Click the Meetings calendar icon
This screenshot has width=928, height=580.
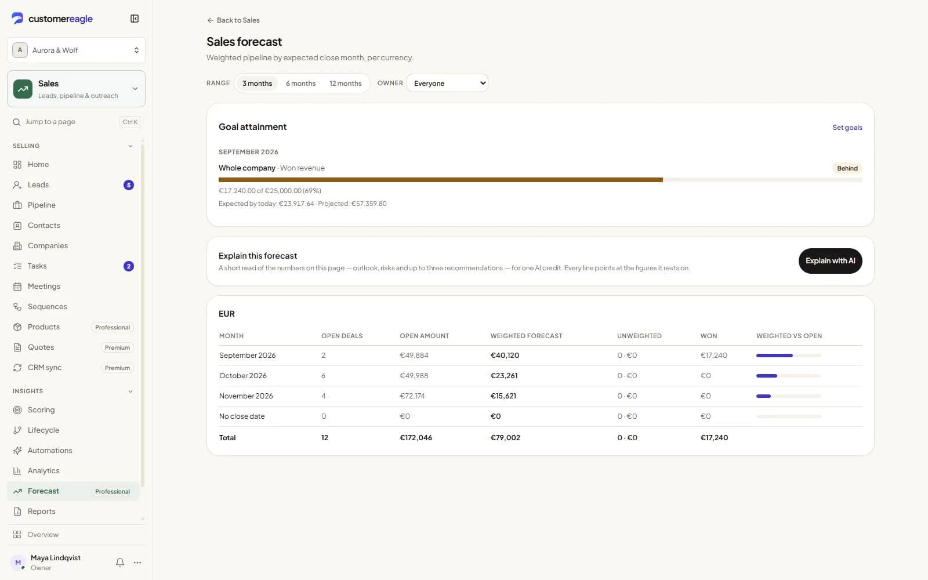(17, 287)
